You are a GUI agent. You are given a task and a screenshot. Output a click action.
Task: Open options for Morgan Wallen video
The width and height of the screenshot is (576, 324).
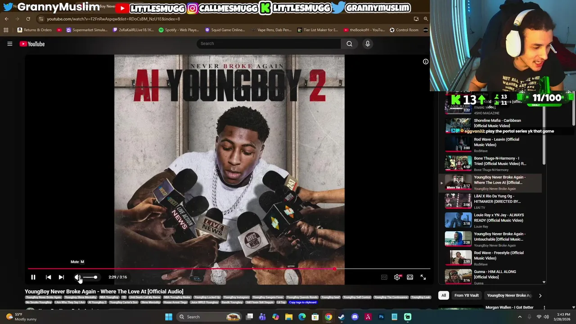544,308
